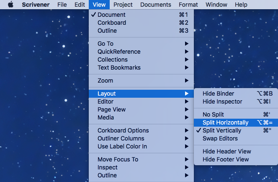This screenshot has height=182, width=278.
Task: Switch to Corkboard view mode
Action: pos(142,23)
